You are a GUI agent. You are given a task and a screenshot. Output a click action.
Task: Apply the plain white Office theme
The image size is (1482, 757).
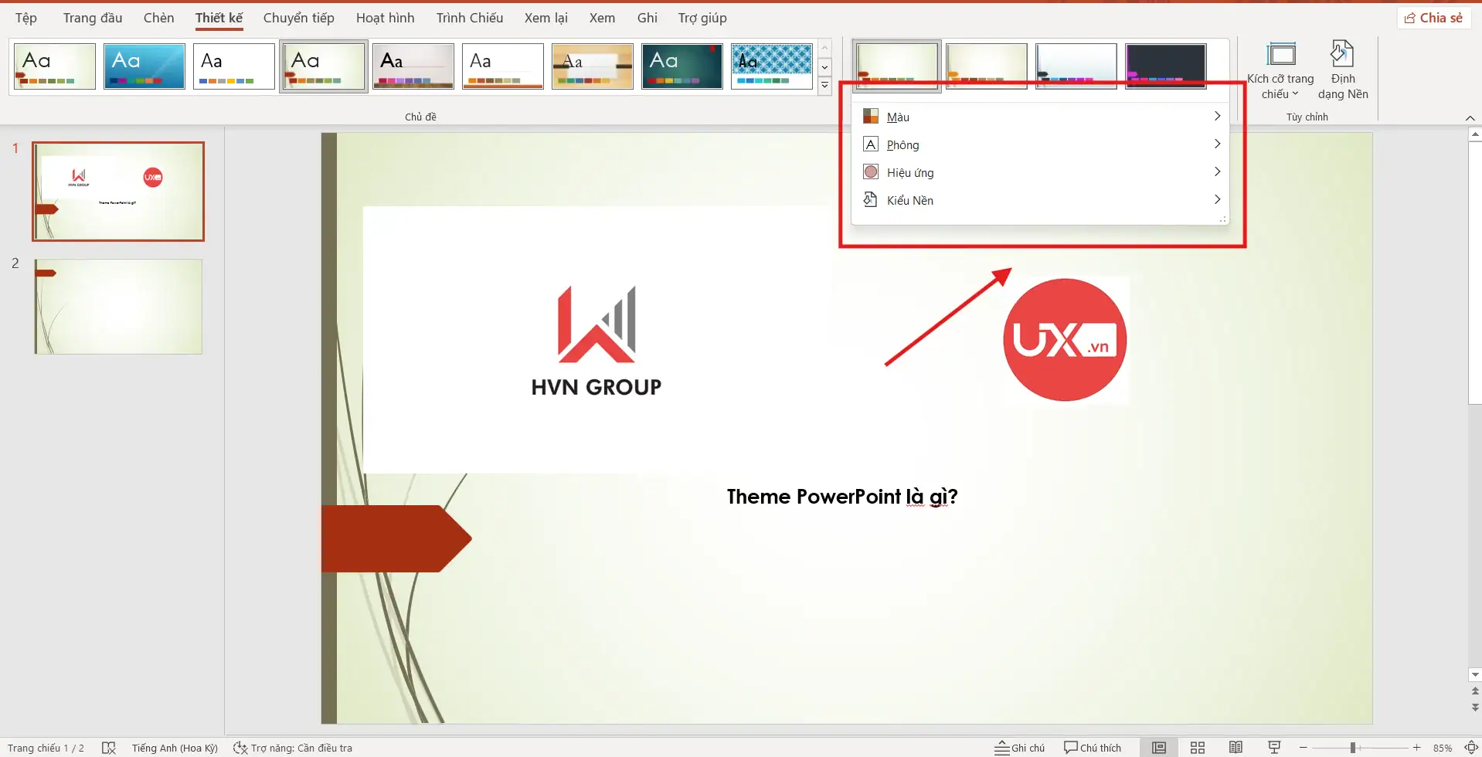234,66
